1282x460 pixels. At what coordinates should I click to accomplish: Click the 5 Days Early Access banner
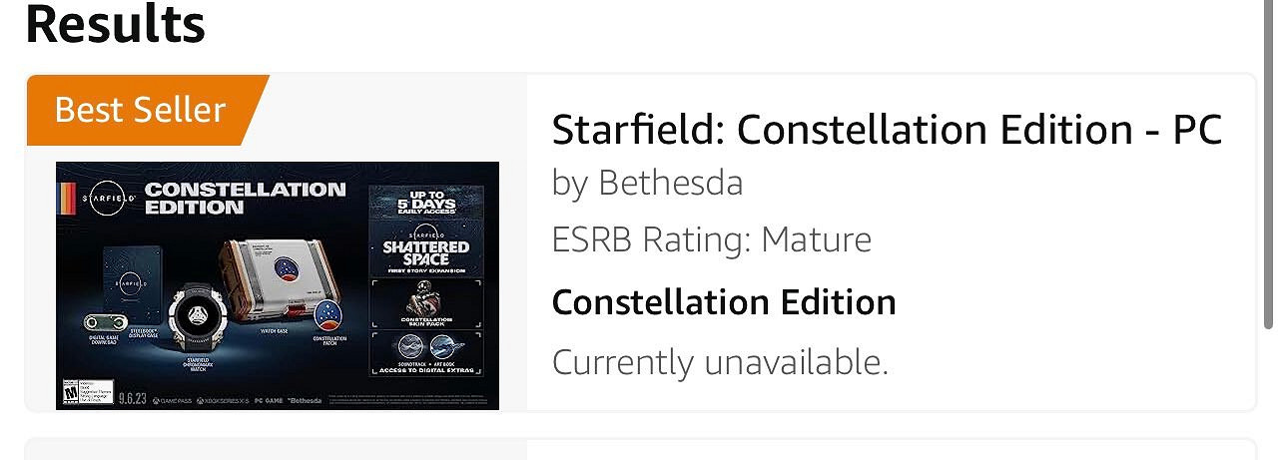click(426, 205)
